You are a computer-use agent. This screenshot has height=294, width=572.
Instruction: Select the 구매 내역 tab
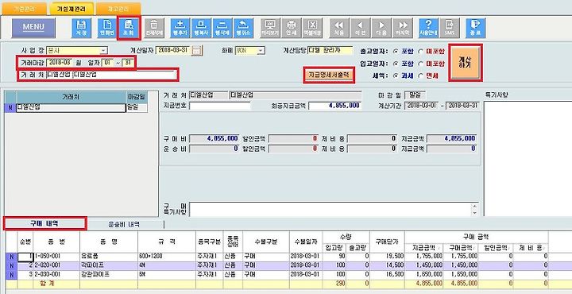44,222
